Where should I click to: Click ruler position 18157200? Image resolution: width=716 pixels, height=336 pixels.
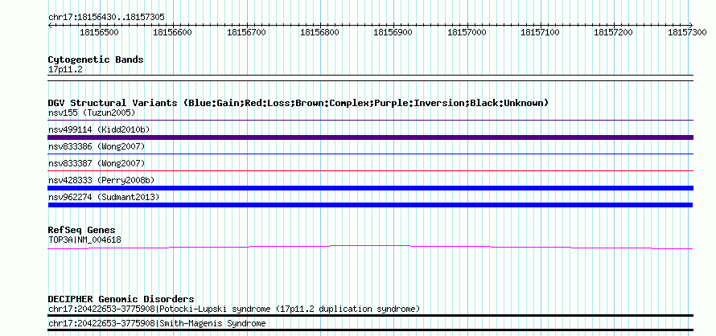613,32
